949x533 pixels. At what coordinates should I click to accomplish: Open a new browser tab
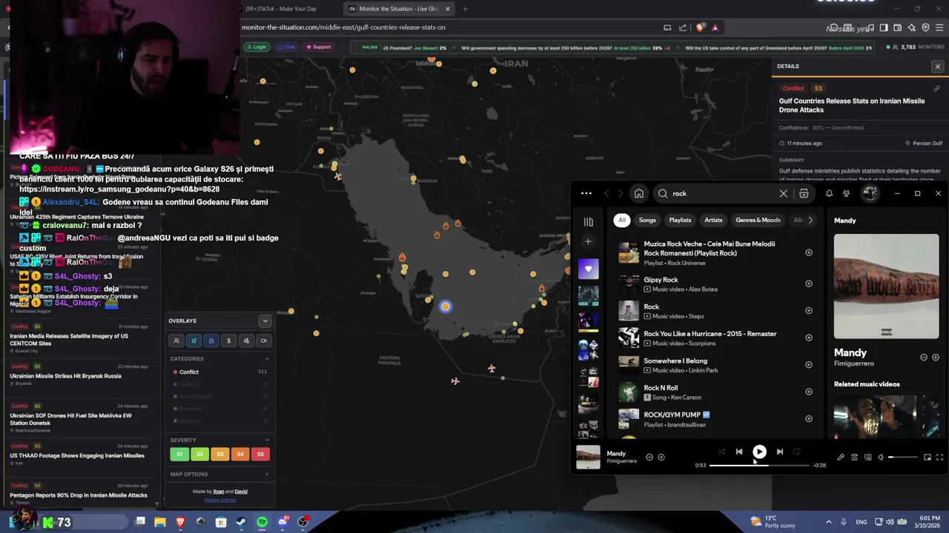[x=465, y=9]
